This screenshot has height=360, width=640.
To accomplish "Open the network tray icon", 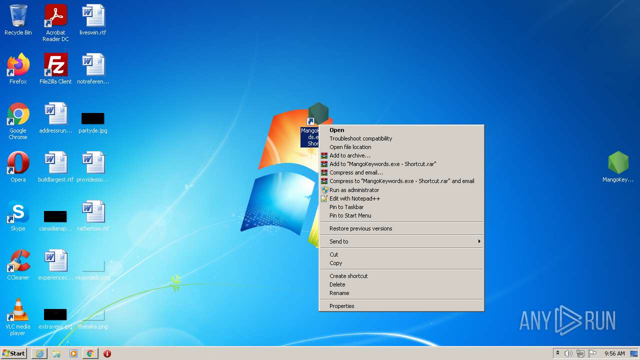I will [x=580, y=353].
